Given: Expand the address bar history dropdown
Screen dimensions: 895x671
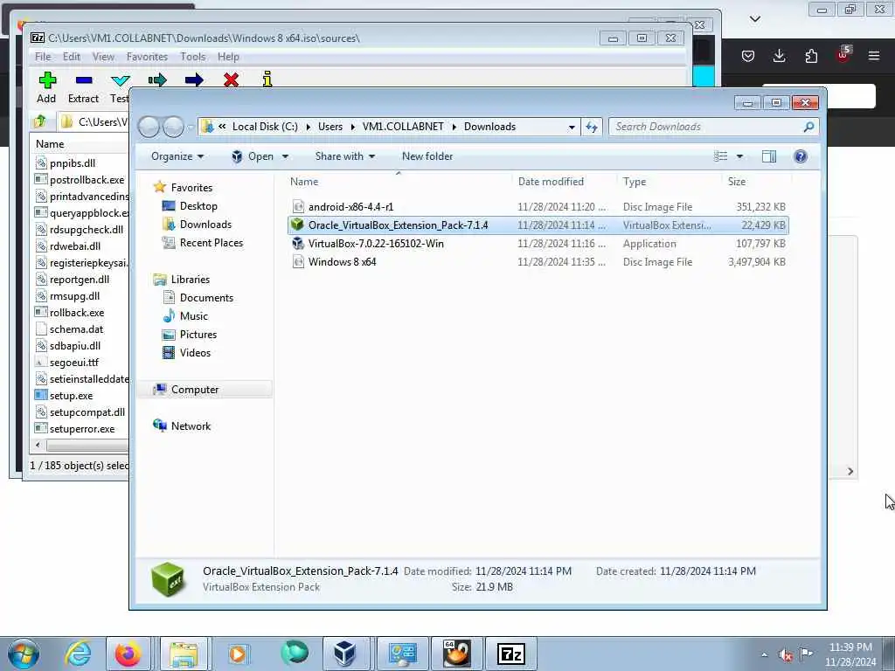Looking at the screenshot, I should point(572,128).
